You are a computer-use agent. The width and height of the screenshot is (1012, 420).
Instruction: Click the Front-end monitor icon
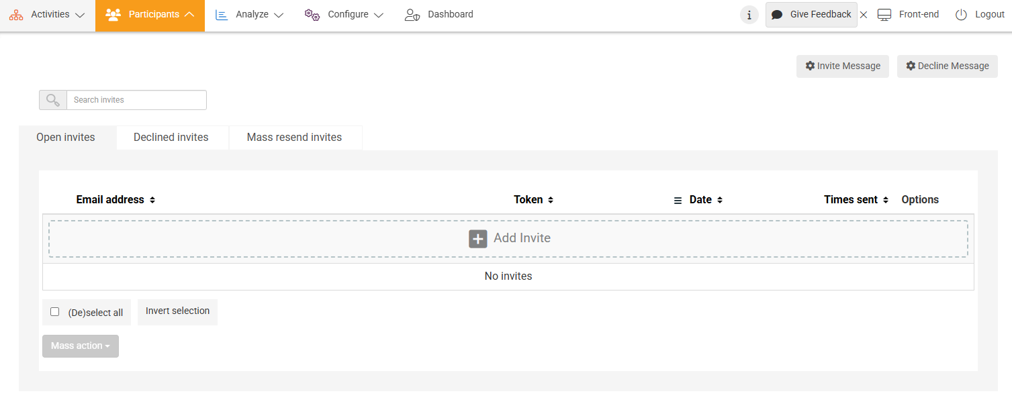[x=884, y=15]
